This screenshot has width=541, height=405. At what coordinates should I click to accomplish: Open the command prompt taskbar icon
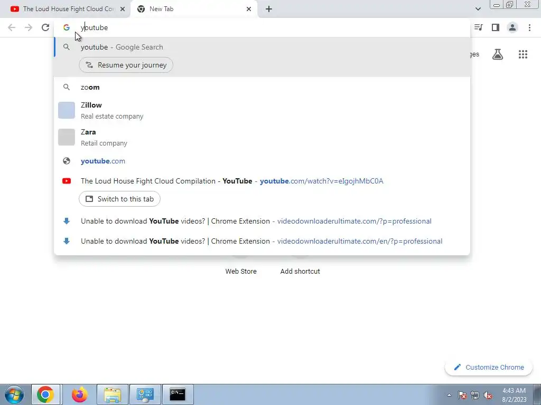[x=178, y=394]
